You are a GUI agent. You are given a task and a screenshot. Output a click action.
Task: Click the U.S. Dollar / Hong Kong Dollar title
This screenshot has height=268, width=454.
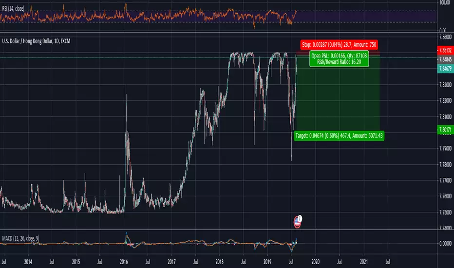coord(36,41)
